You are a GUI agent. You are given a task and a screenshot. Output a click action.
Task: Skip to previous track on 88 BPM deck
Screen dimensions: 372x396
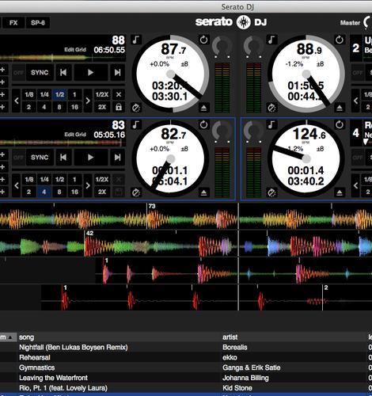(x=63, y=72)
